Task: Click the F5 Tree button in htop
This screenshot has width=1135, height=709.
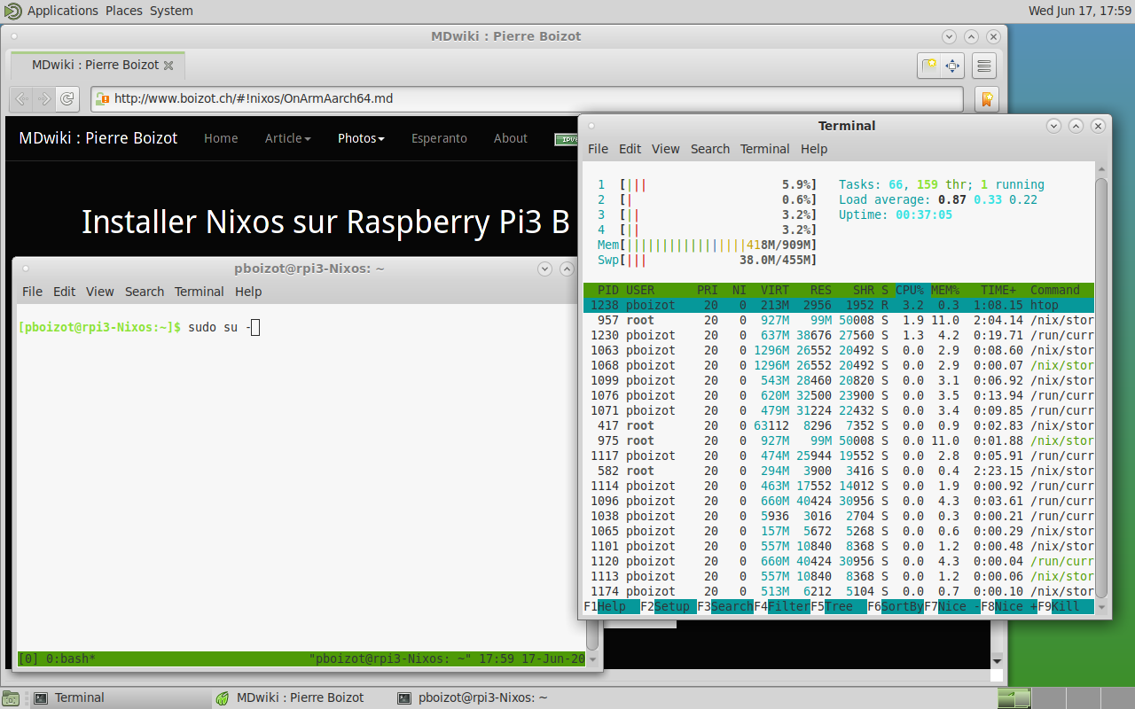Action: (x=839, y=607)
